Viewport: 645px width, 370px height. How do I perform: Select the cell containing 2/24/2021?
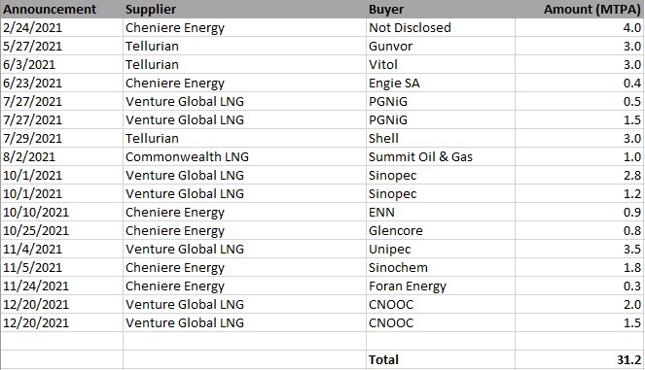click(x=61, y=27)
